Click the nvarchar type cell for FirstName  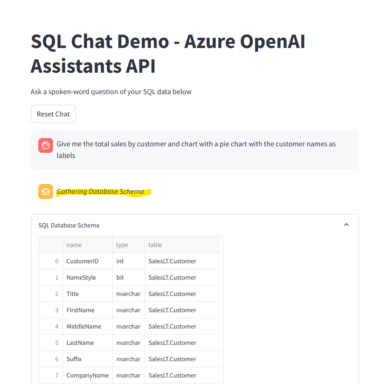tap(129, 310)
